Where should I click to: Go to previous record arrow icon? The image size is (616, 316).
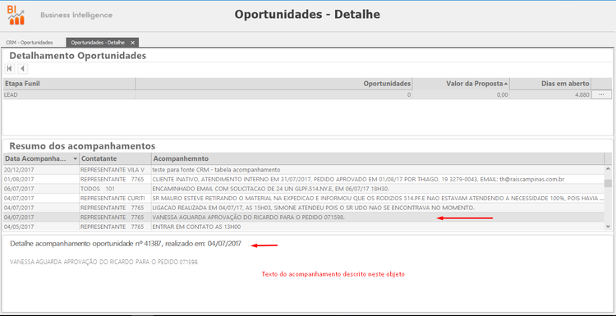22,69
